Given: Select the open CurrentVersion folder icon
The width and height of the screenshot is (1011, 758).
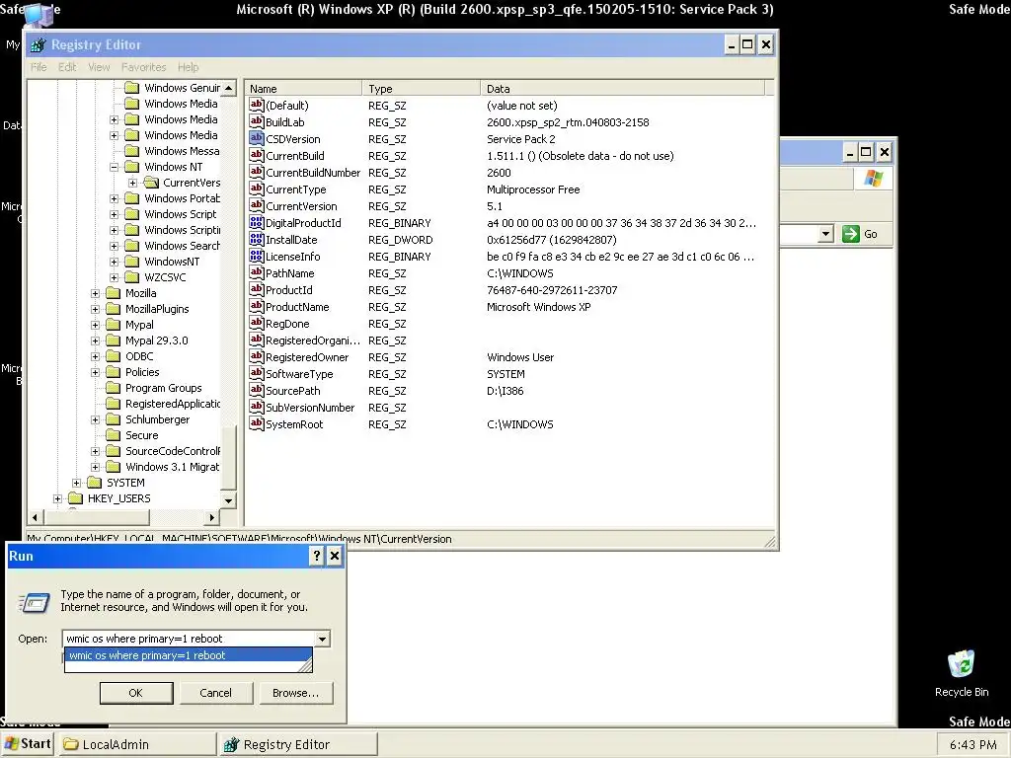Looking at the screenshot, I should 151,183.
